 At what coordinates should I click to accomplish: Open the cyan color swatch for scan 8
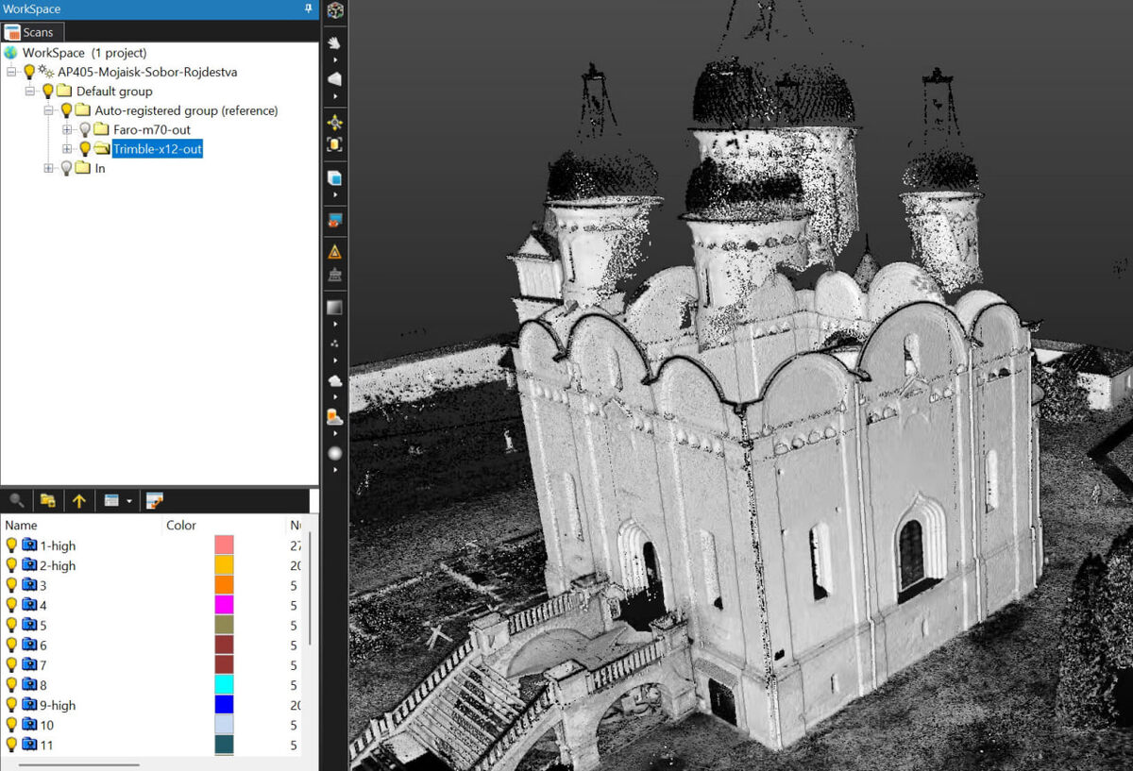224,685
